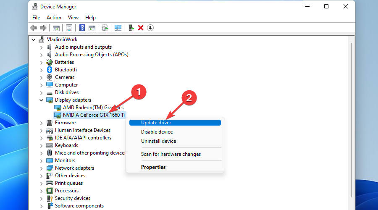
Task: Click the Firmware chip icon
Action: 50,123
